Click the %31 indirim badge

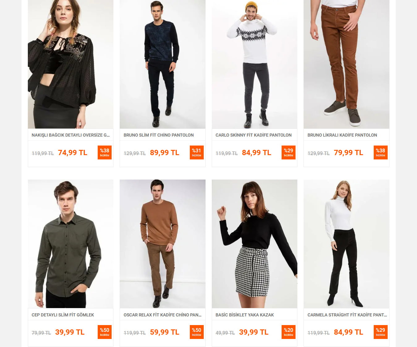click(x=197, y=152)
